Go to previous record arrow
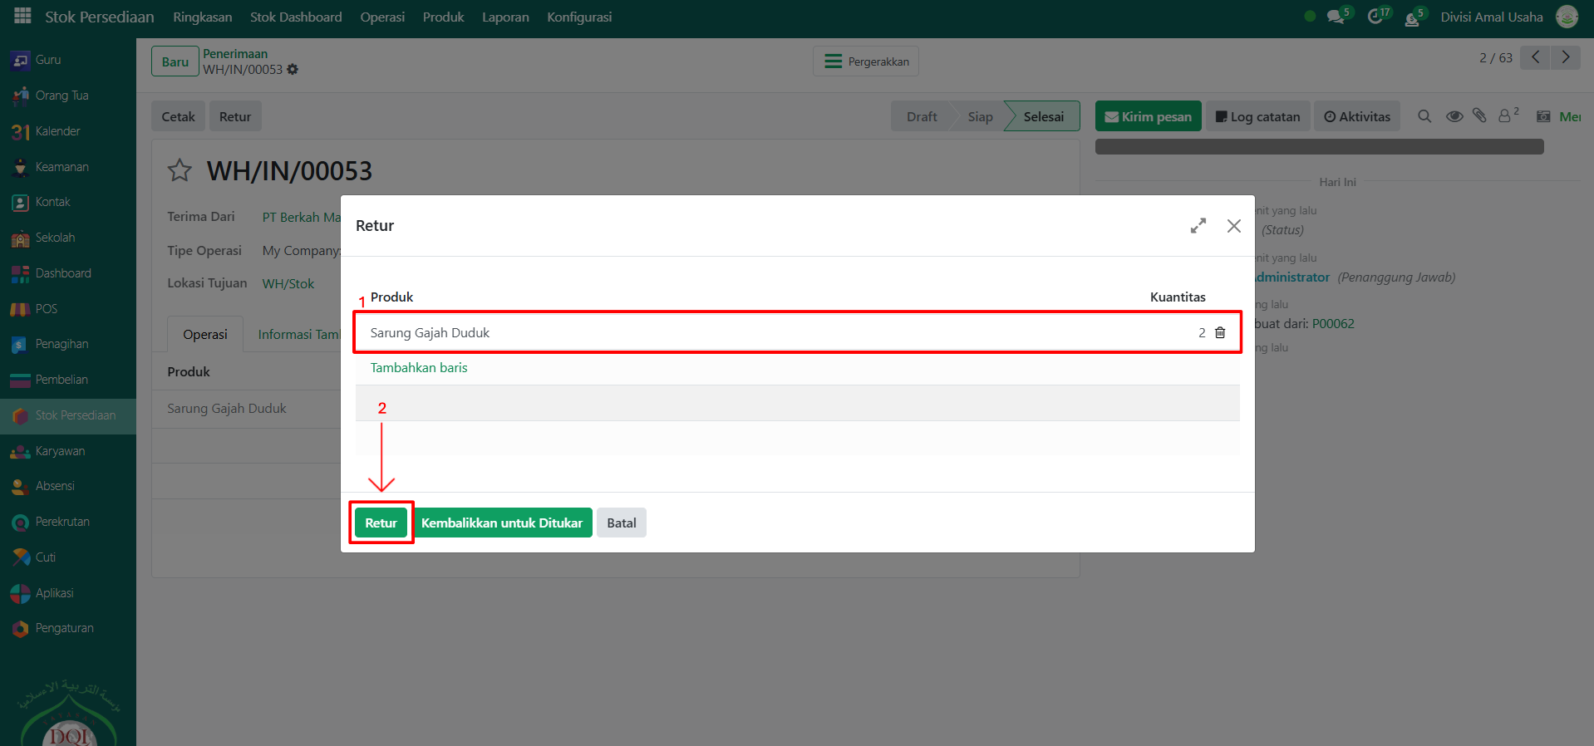The height and width of the screenshot is (746, 1594). tap(1535, 57)
